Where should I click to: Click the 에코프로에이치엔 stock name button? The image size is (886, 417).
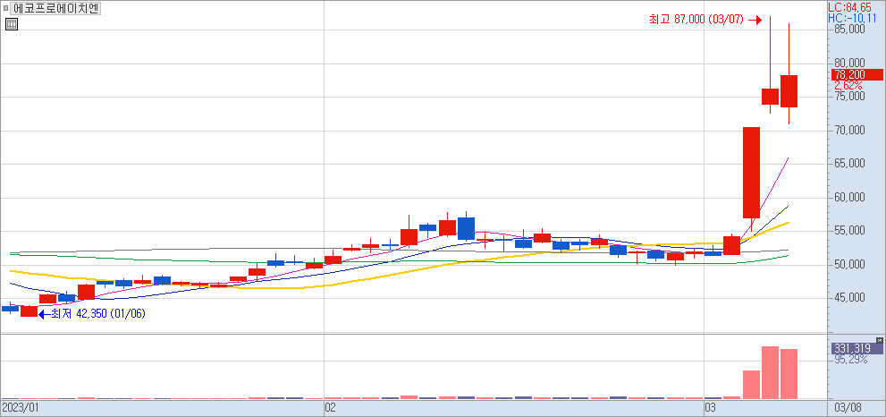[x=55, y=8]
